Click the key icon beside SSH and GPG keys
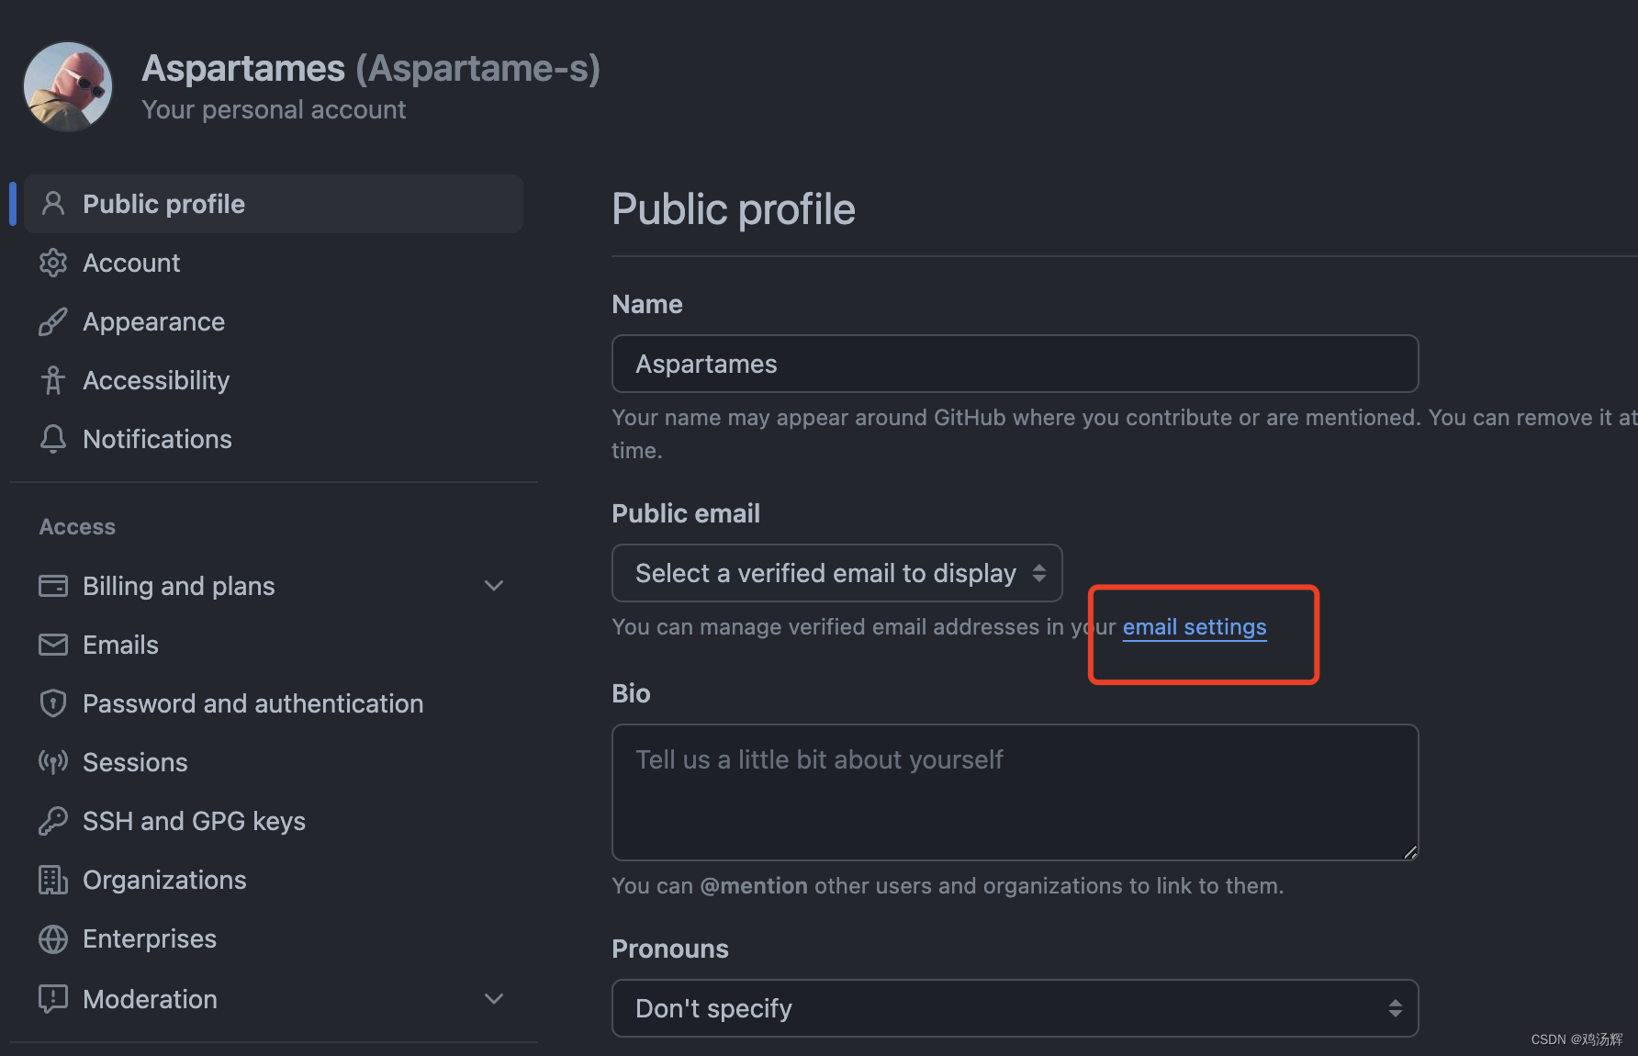Image resolution: width=1638 pixels, height=1056 pixels. click(x=53, y=821)
